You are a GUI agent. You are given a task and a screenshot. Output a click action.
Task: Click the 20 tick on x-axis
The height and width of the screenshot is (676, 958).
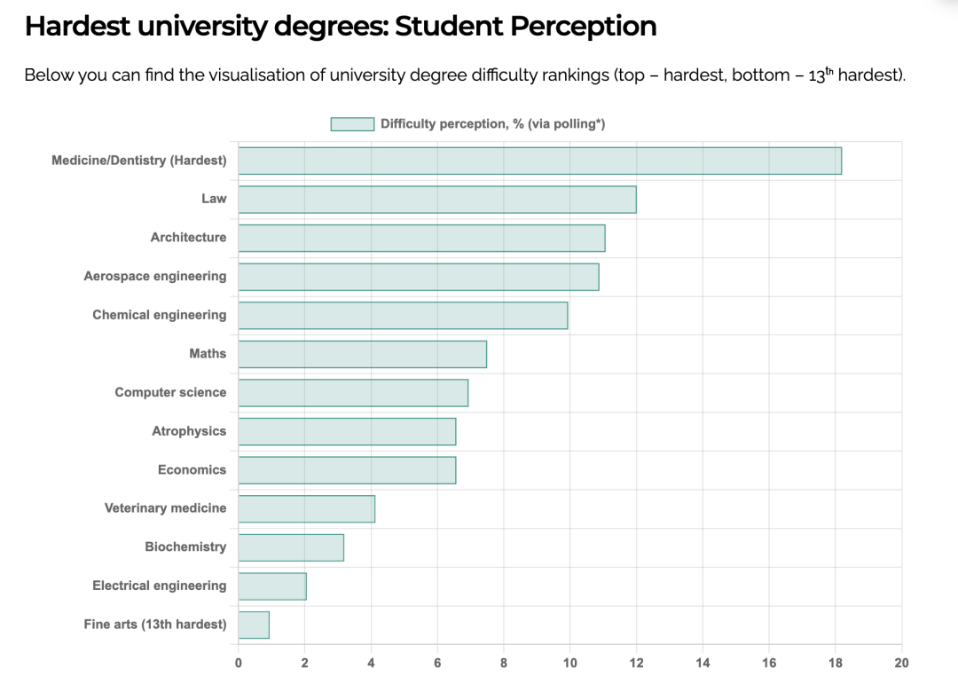[901, 663]
